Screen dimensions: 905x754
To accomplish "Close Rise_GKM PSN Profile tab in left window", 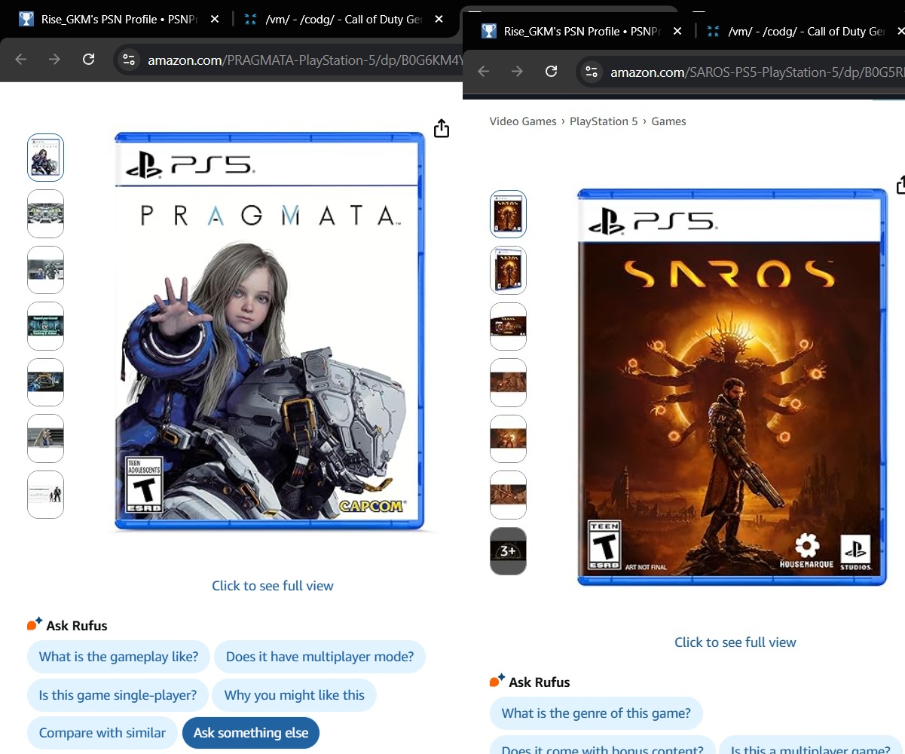I will [215, 20].
